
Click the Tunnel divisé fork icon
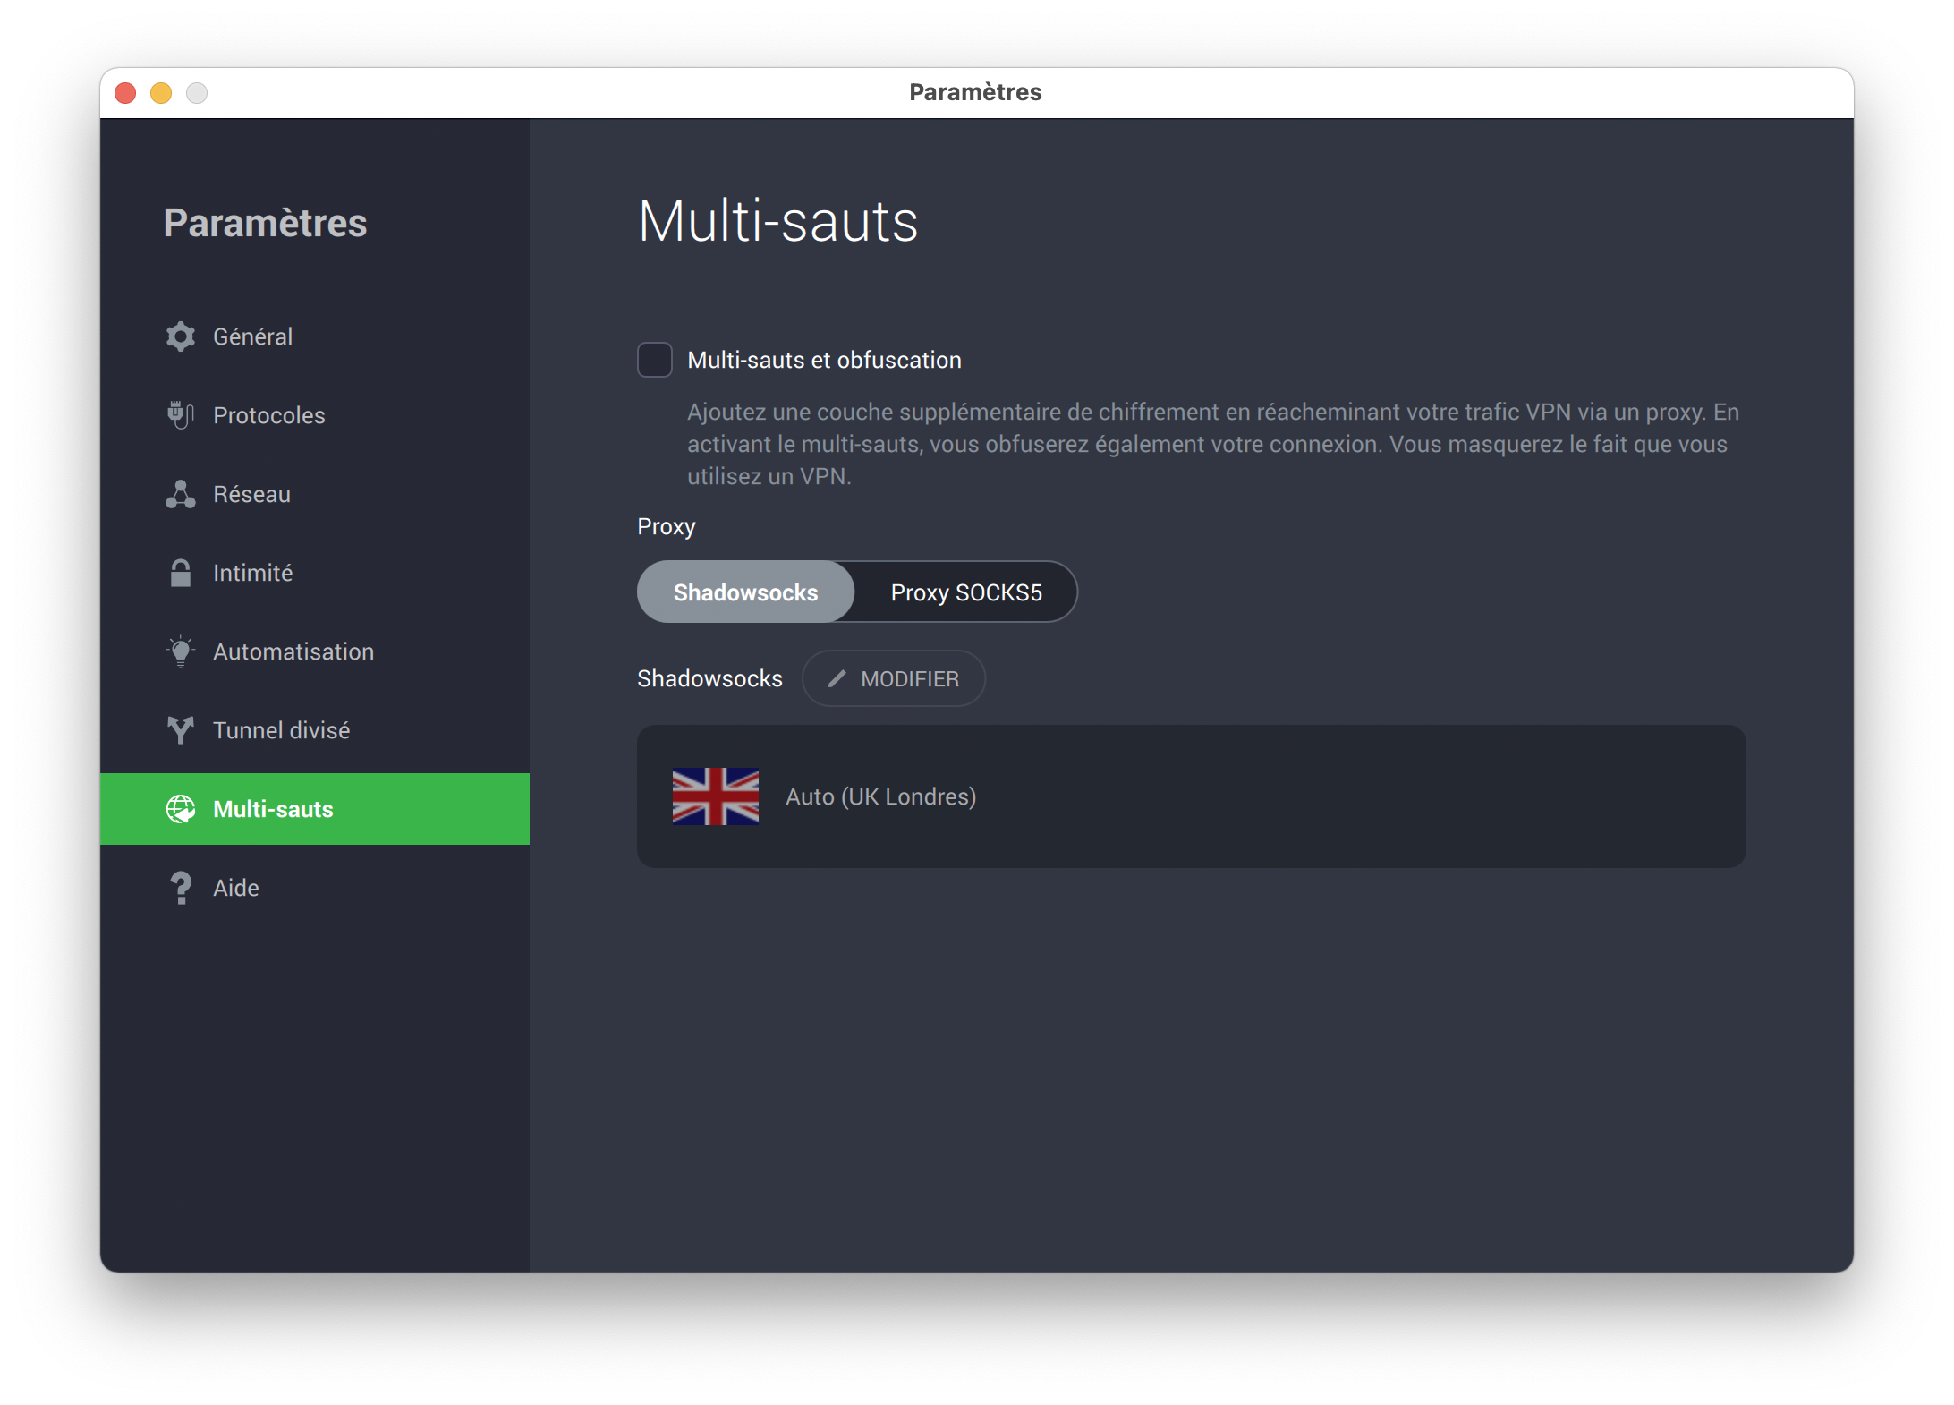[x=181, y=730]
